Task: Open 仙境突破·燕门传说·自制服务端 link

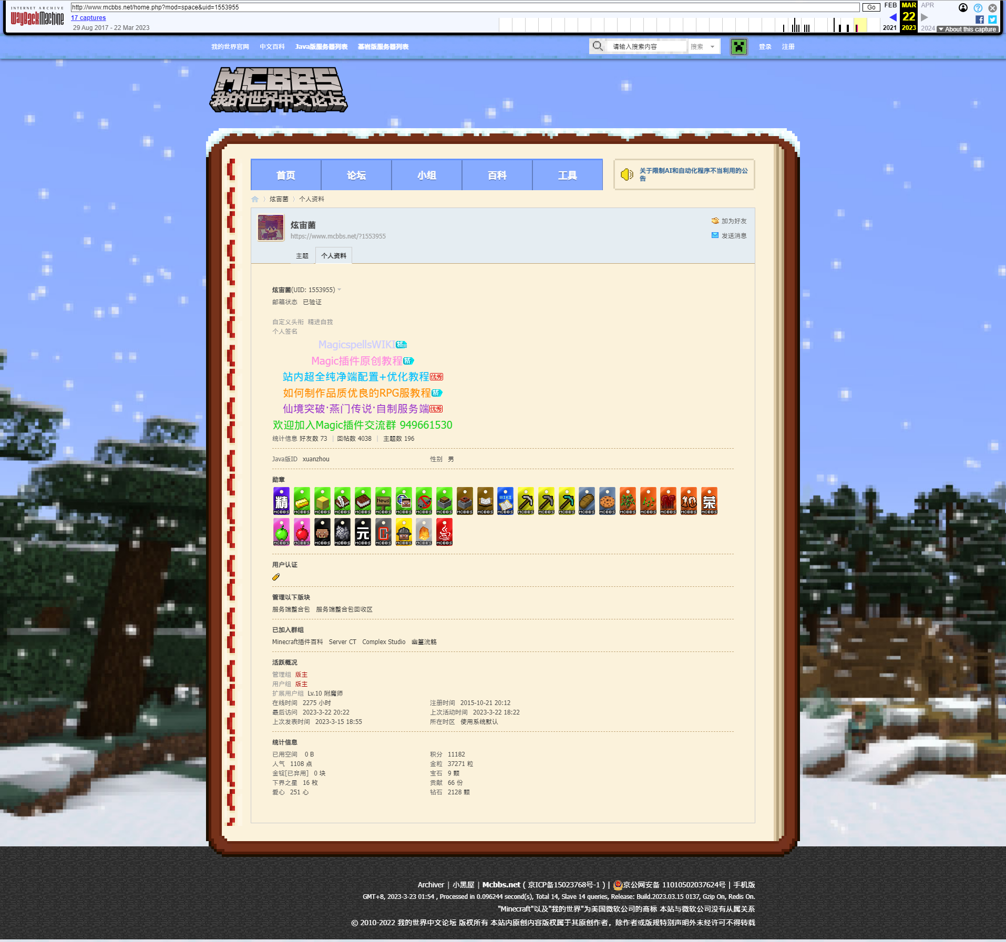Action: [x=356, y=409]
